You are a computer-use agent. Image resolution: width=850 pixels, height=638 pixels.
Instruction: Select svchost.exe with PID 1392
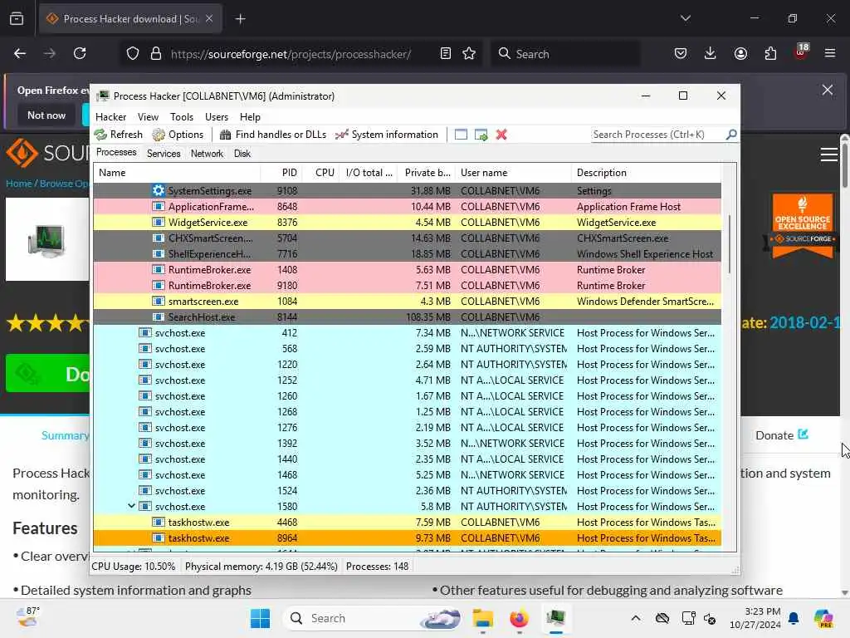(407, 444)
